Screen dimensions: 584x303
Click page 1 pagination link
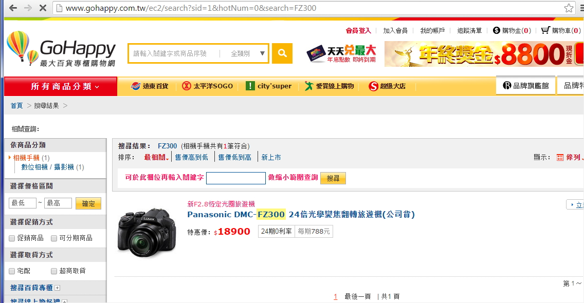point(336,297)
